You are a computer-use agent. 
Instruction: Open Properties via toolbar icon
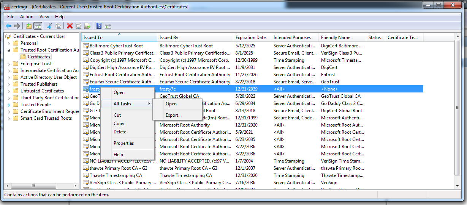pyautogui.click(x=79, y=26)
